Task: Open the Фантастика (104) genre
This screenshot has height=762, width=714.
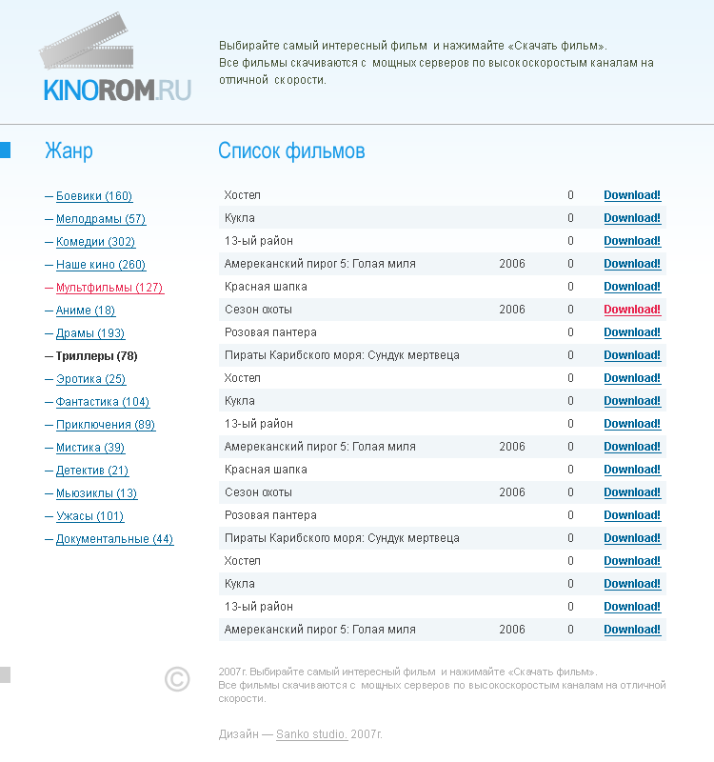Action: (98, 401)
